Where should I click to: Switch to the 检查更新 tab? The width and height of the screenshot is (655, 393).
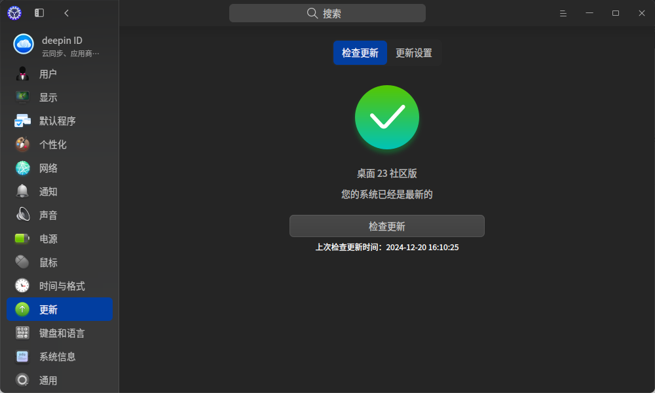360,52
